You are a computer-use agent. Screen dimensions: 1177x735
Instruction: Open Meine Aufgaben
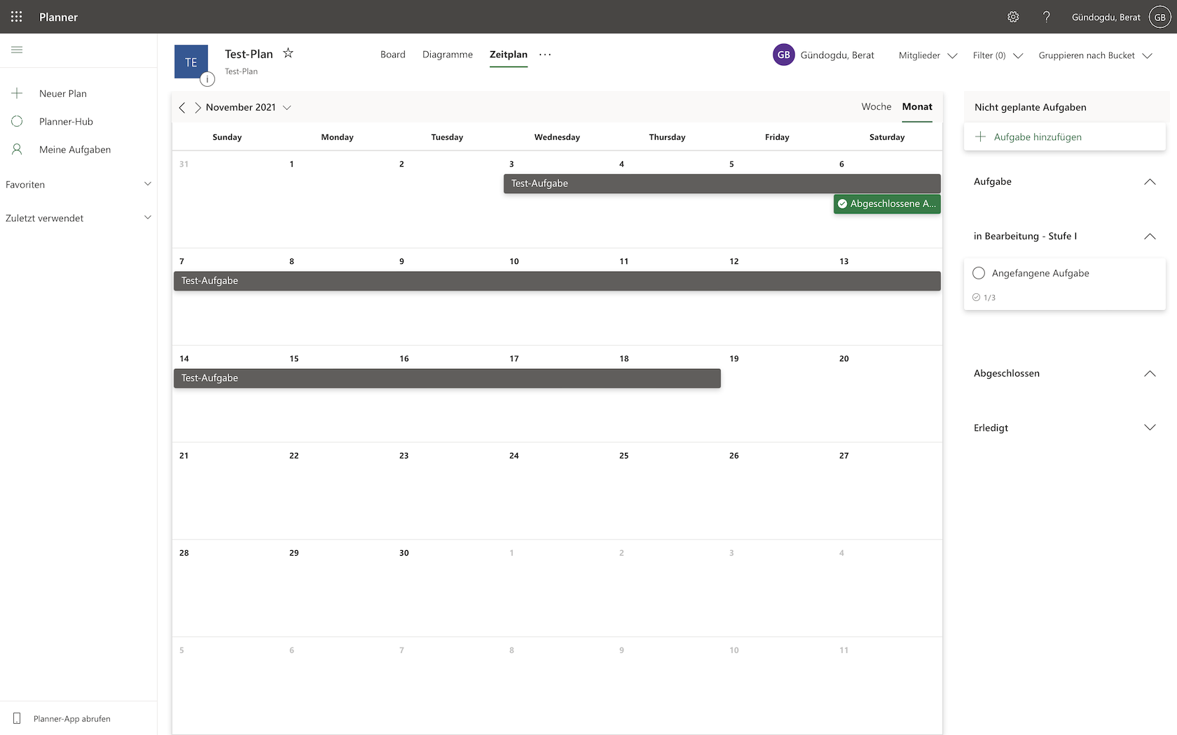pyautogui.click(x=75, y=149)
